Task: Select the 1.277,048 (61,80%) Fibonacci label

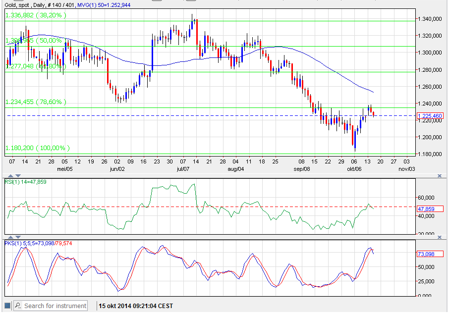Action: coord(36,66)
